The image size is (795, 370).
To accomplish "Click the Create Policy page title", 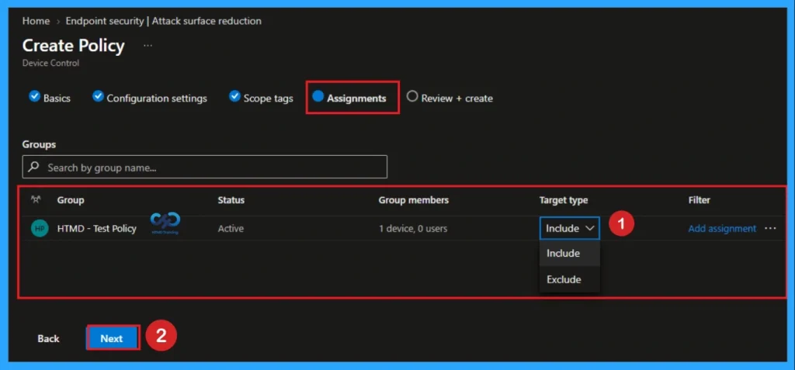I will (74, 46).
